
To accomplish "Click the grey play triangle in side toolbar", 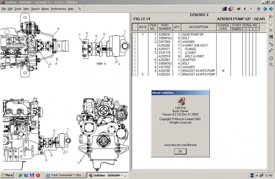I will coord(271,17).
